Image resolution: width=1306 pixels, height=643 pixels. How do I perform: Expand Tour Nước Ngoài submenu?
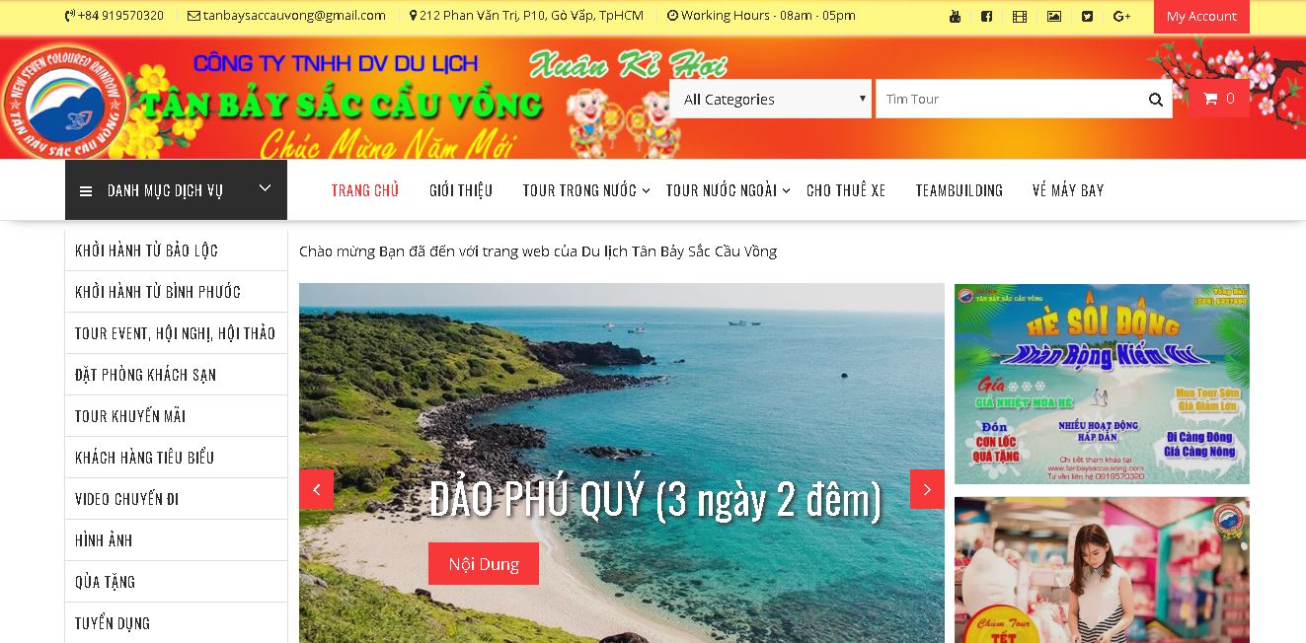click(729, 190)
